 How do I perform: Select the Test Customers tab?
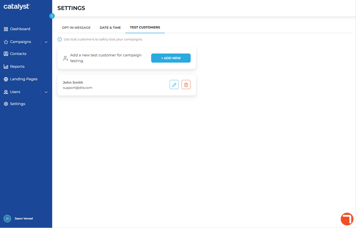coord(145,28)
